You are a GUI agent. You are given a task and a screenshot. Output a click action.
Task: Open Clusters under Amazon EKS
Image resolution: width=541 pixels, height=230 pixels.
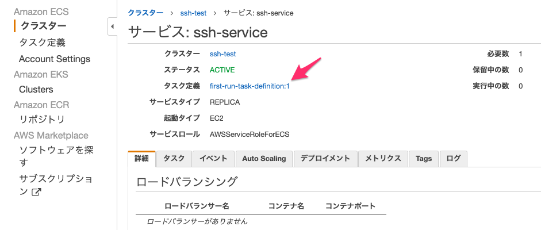36,89
